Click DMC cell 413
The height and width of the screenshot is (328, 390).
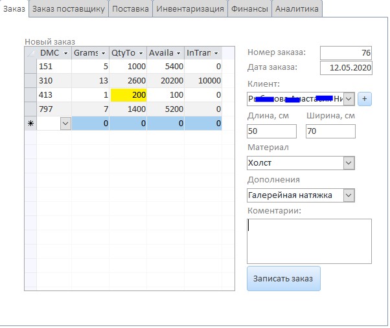click(54, 95)
